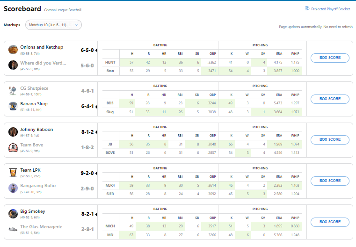Image resolution: width=356 pixels, height=247 pixels.
Task: Click Onions and Ketchup team avatar
Action: [x=13, y=50]
